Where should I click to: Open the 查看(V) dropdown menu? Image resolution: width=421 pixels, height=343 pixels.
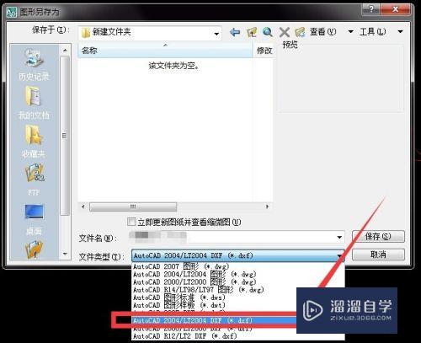(331, 31)
